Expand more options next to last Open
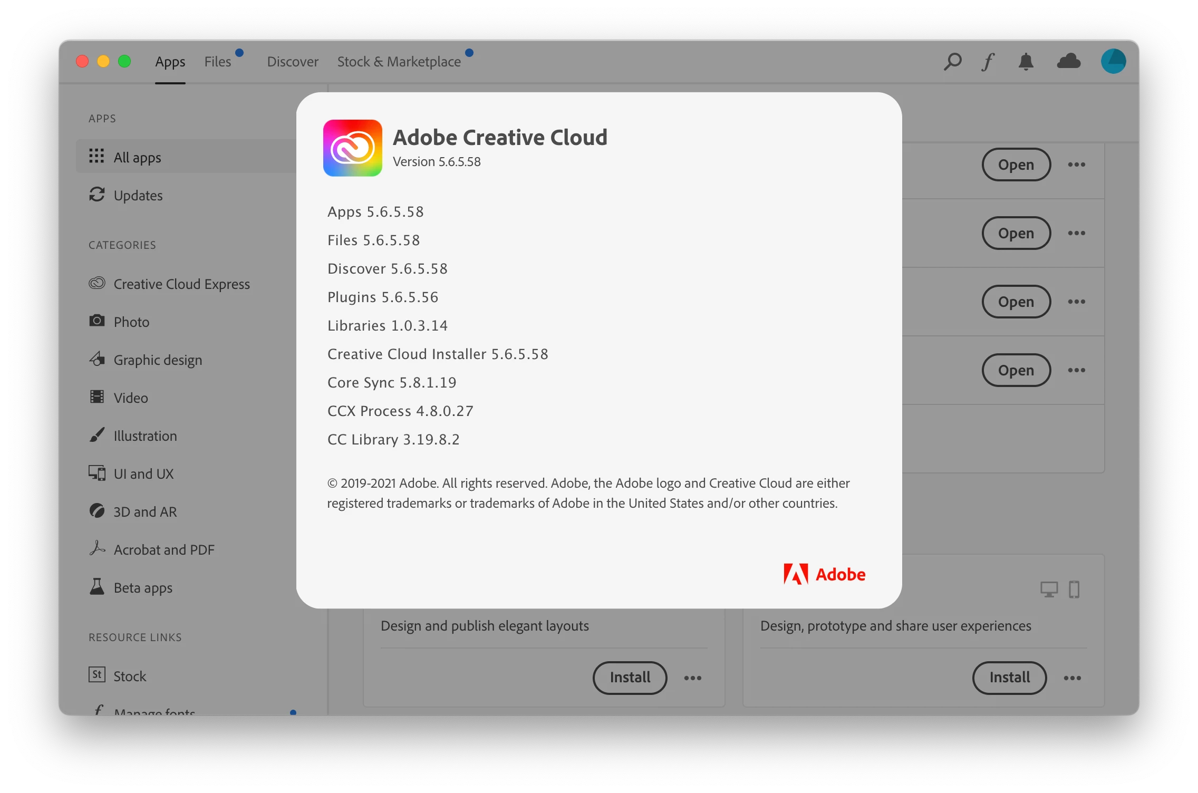 point(1076,370)
